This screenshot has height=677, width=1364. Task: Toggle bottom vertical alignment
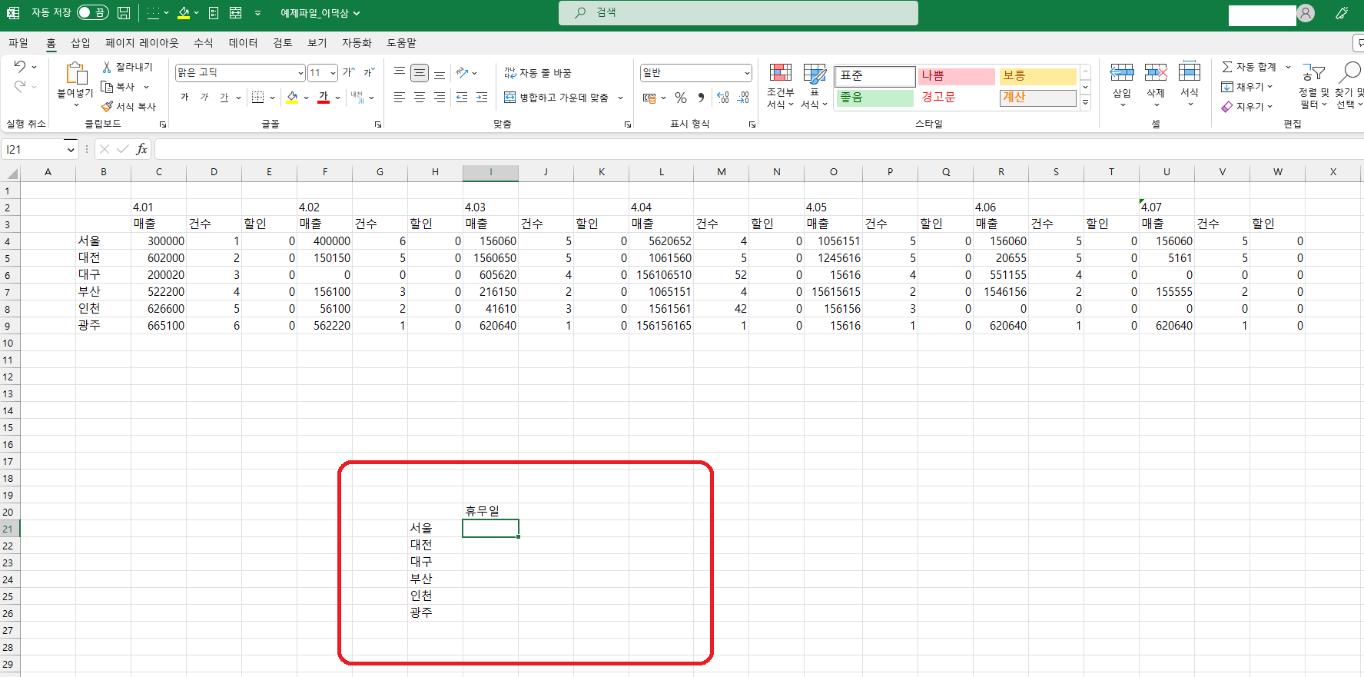[440, 73]
